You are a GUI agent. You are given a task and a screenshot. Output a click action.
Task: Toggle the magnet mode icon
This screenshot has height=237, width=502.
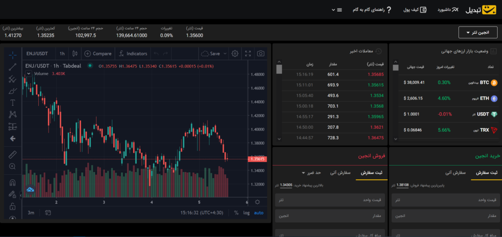[12, 183]
